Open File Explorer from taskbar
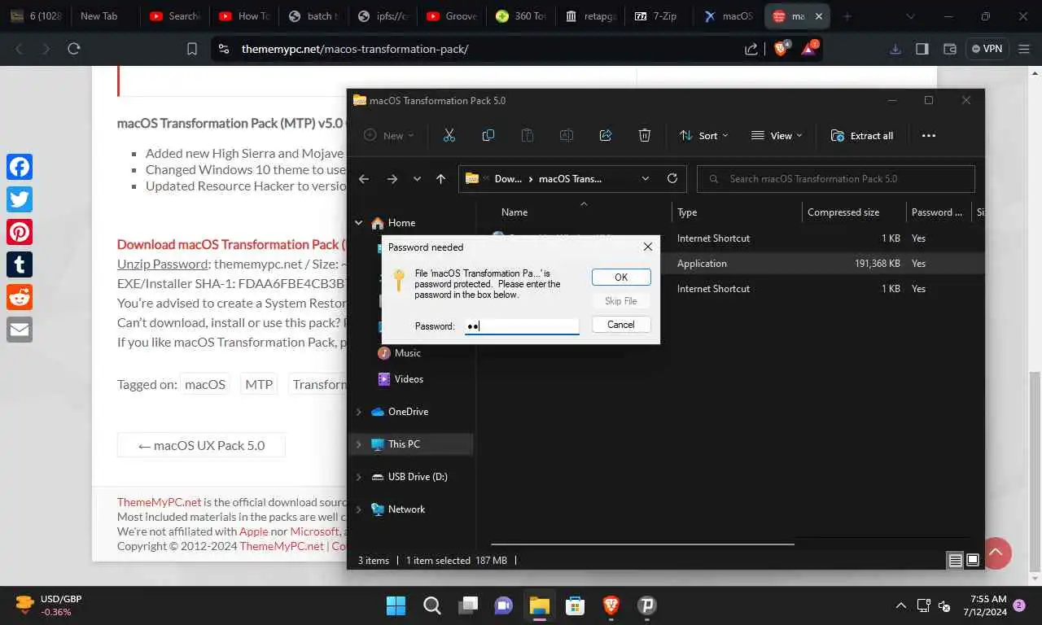Screen dimensions: 1042x625 (x=539, y=605)
